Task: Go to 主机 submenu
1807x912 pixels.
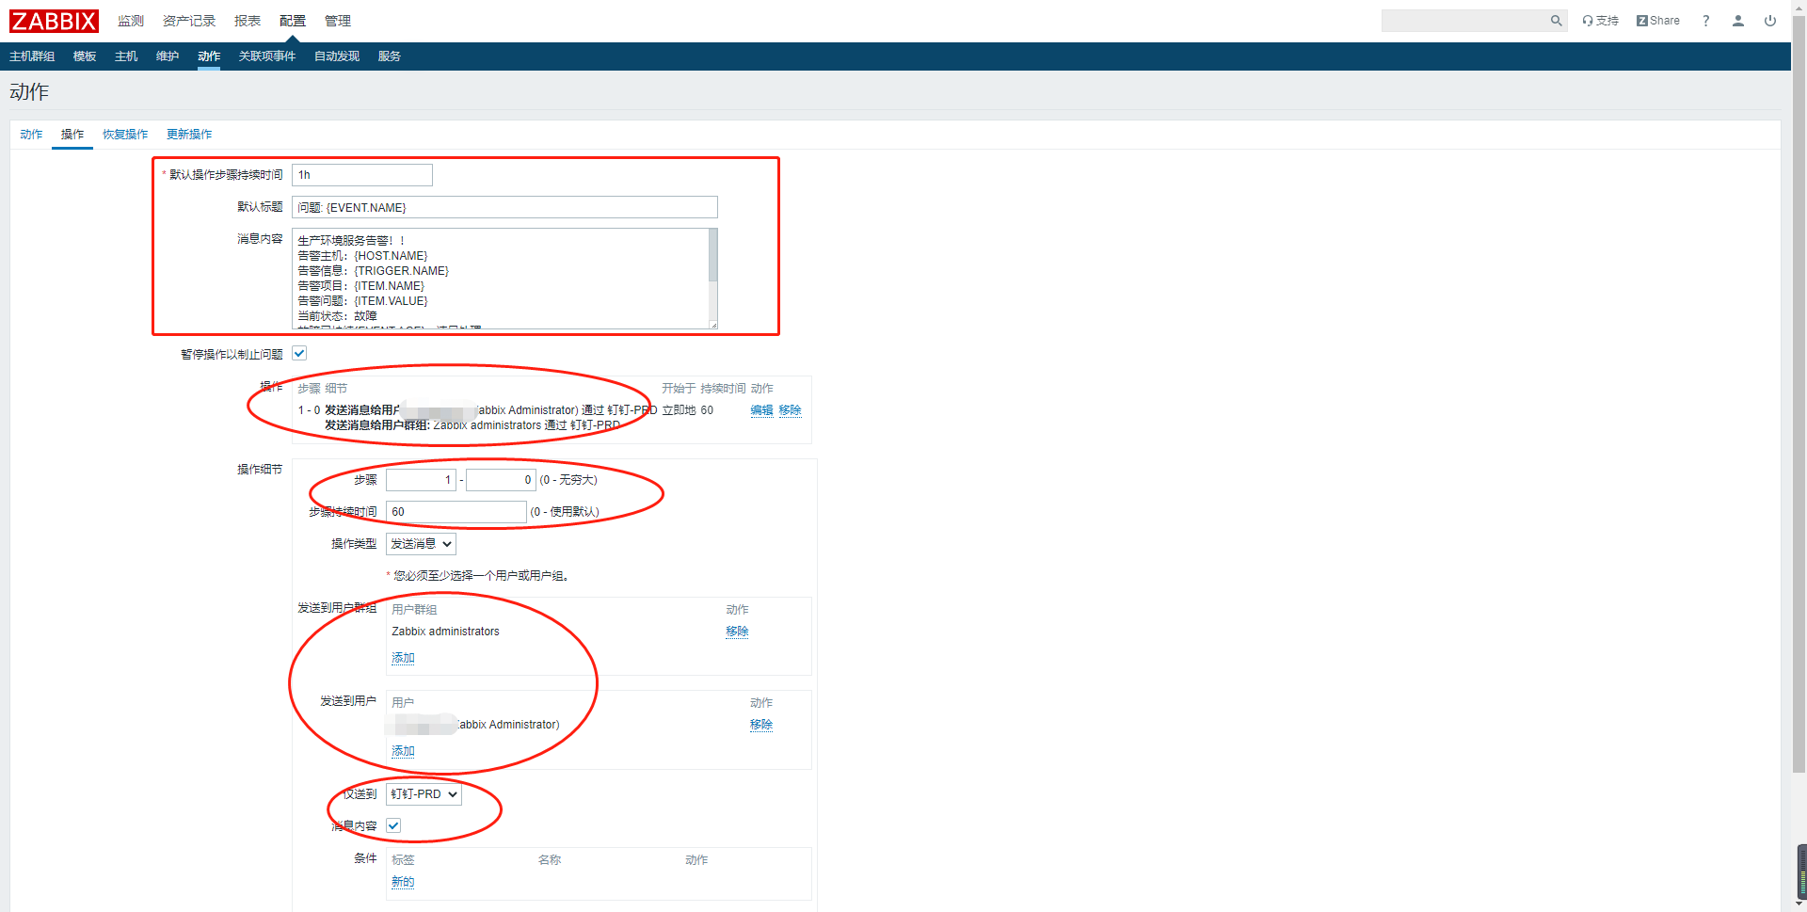Action: [126, 56]
